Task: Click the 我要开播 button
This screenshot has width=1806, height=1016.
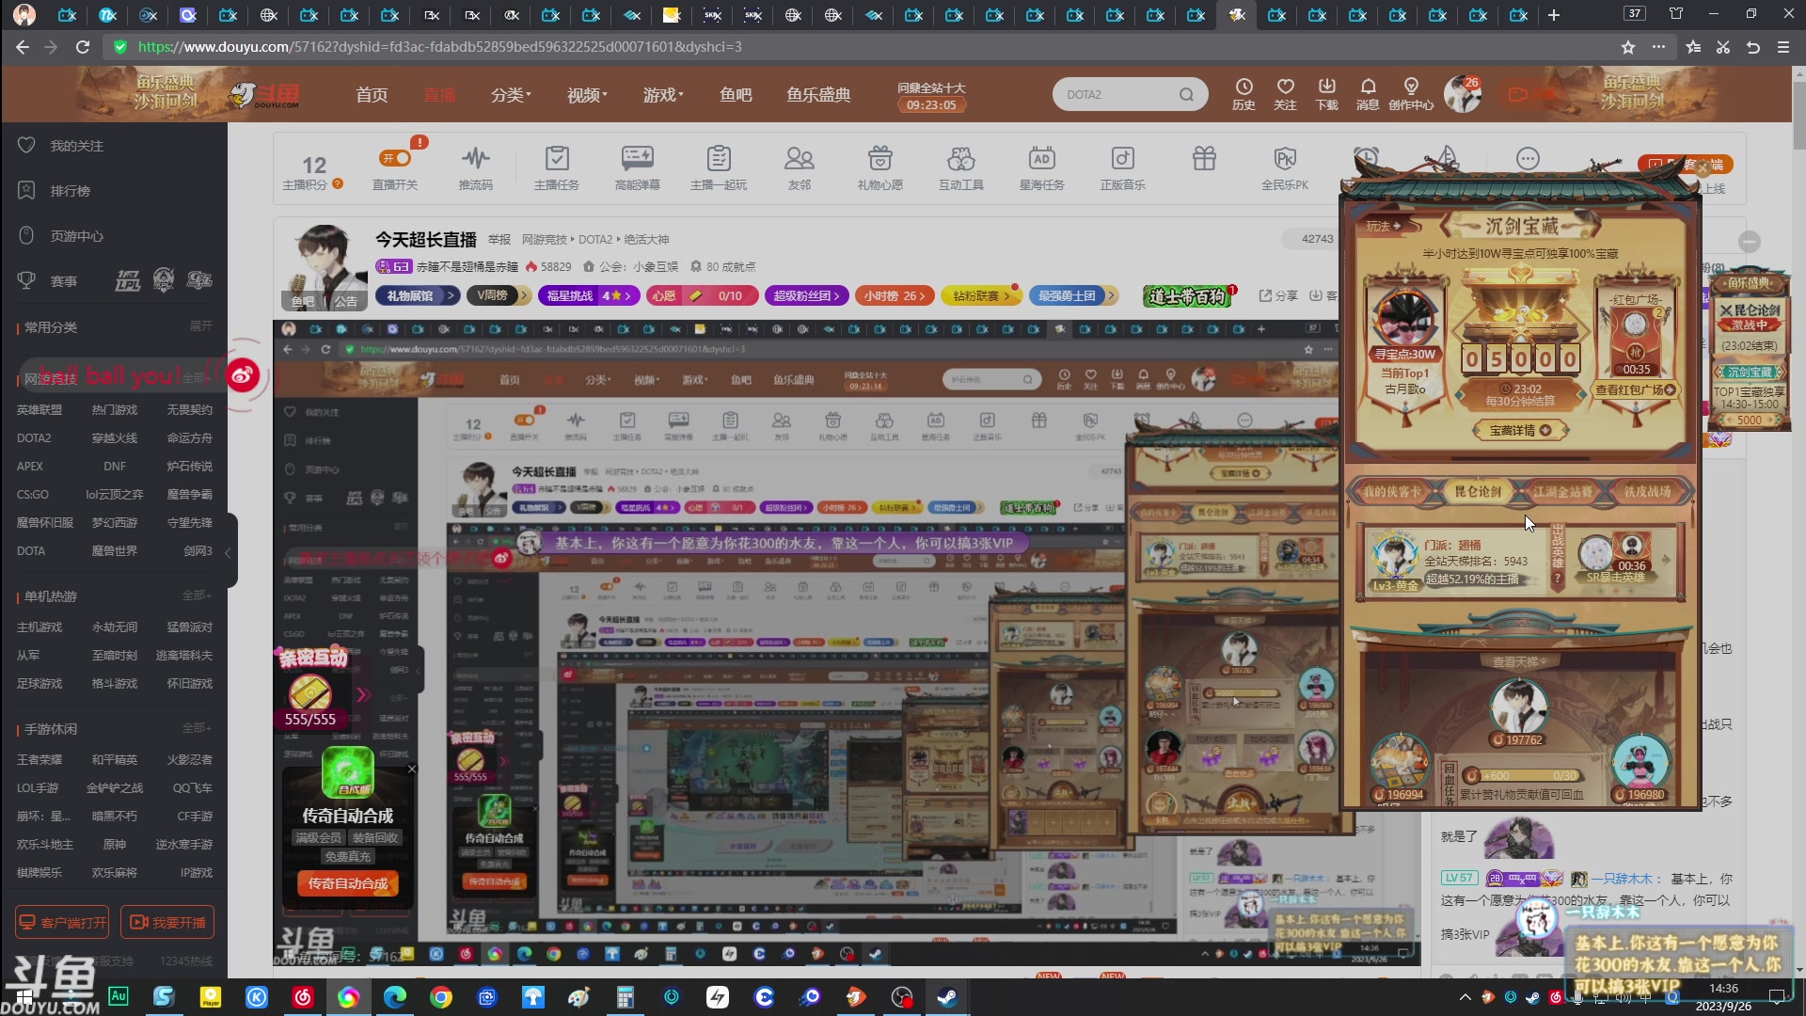Action: tap(167, 922)
